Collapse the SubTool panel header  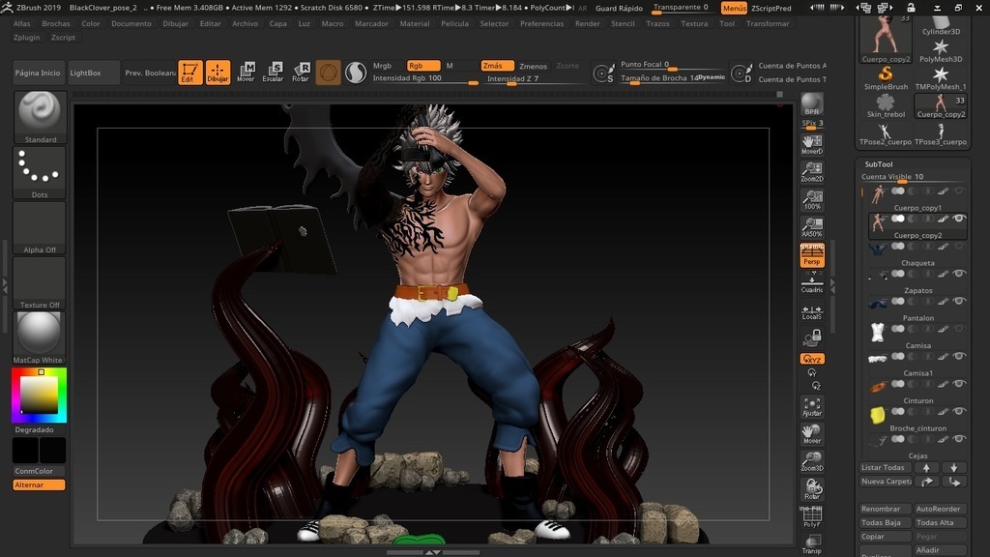coord(878,164)
